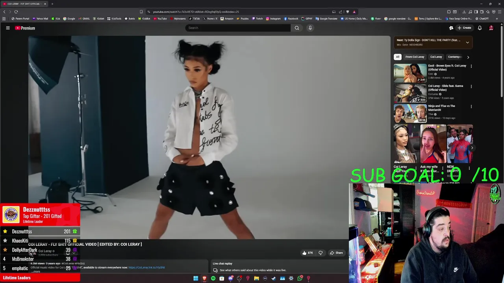Open the account avatar menu
504x283 pixels.
coord(491,28)
